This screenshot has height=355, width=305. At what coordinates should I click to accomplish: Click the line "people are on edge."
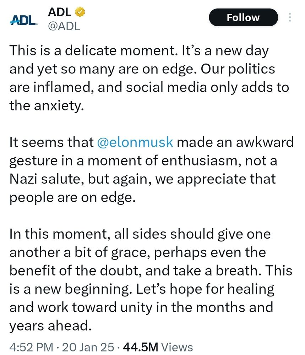click(73, 197)
